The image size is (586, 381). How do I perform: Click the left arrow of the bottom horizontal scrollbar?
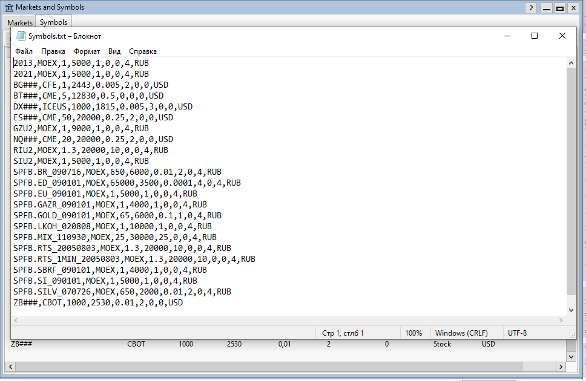coord(10,366)
